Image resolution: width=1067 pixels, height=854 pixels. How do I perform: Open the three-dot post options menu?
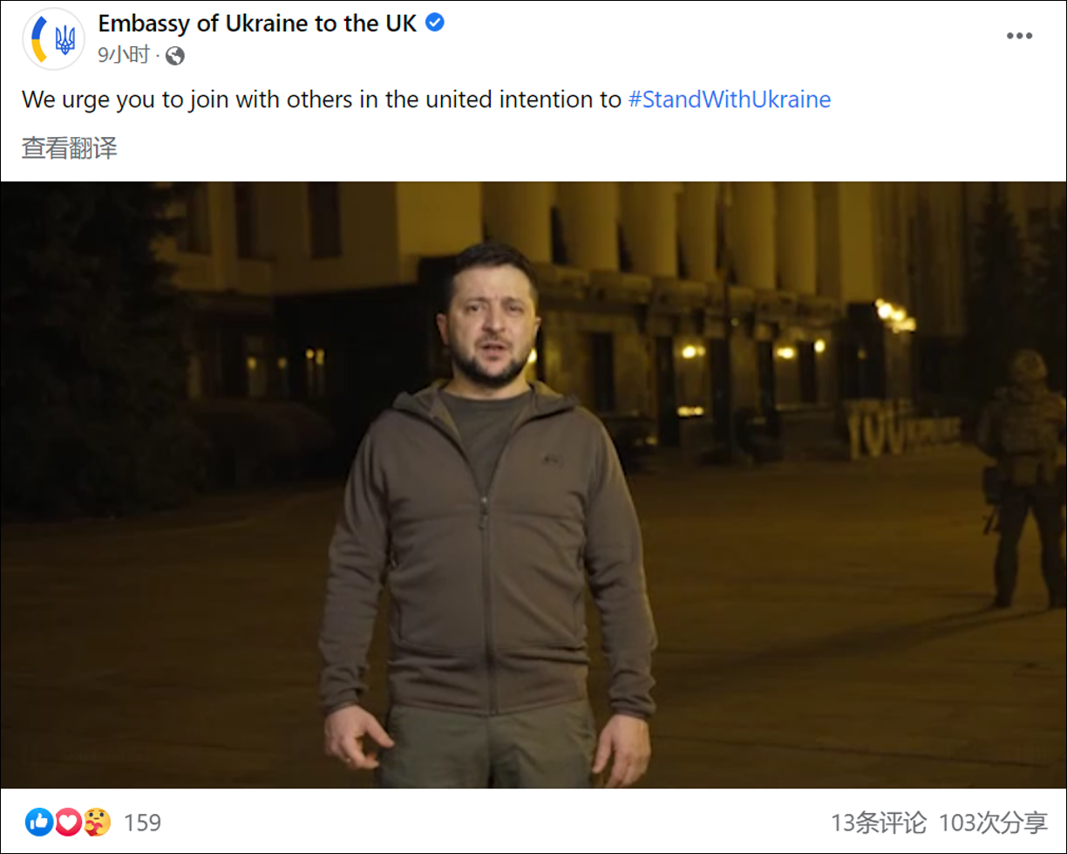(1019, 36)
